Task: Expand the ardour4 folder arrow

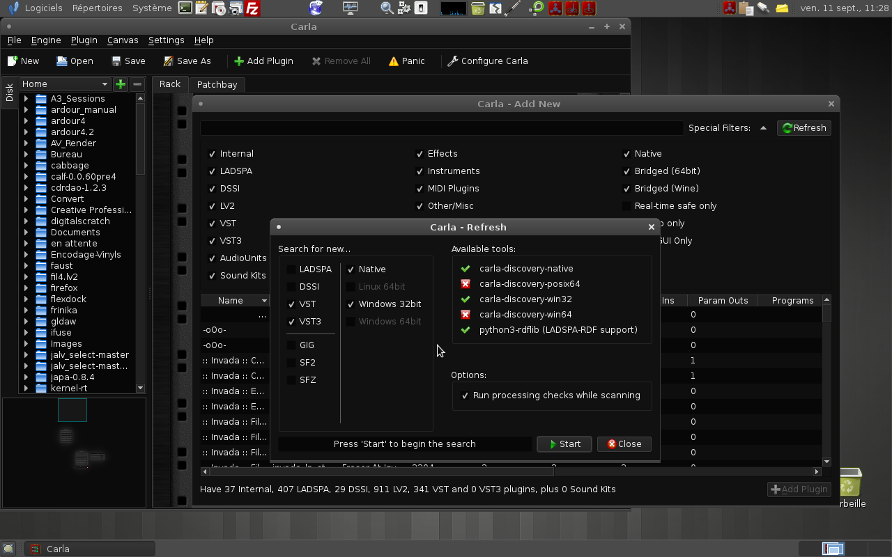Action: tap(26, 121)
